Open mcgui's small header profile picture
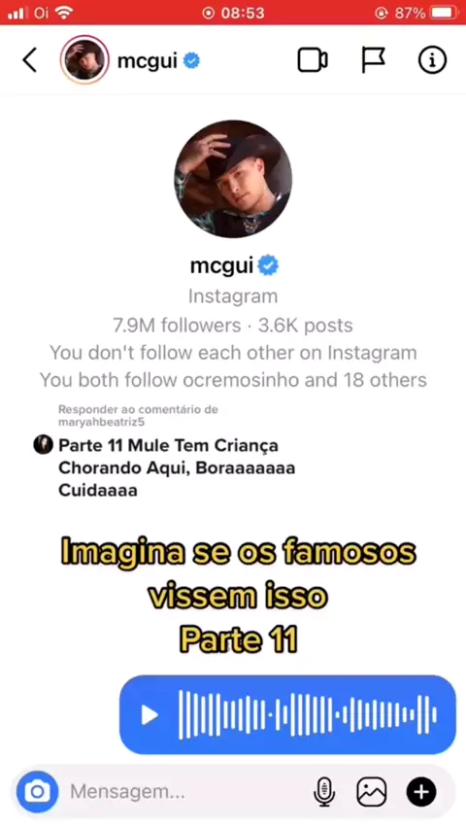The height and width of the screenshot is (828, 466). (x=84, y=60)
